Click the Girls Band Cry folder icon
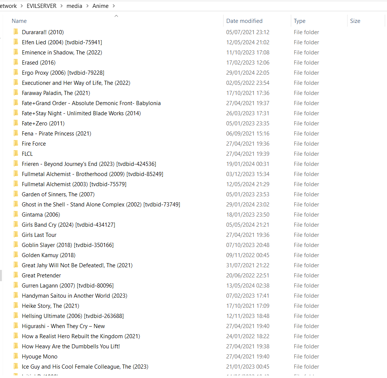The width and height of the screenshot is (387, 378). pos(16,224)
